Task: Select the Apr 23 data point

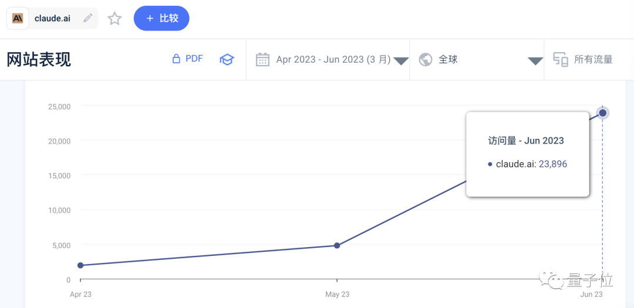Action: pyautogui.click(x=80, y=265)
